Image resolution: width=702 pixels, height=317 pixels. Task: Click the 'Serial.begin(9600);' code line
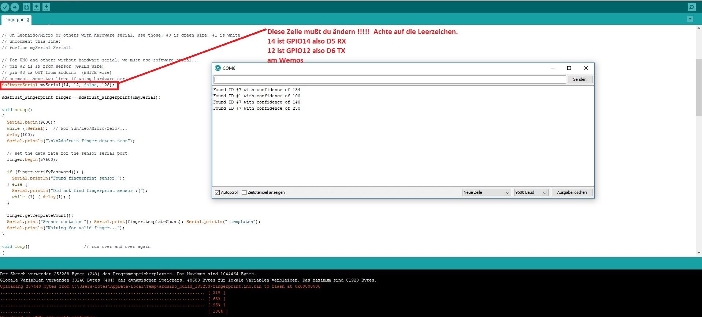(x=31, y=122)
